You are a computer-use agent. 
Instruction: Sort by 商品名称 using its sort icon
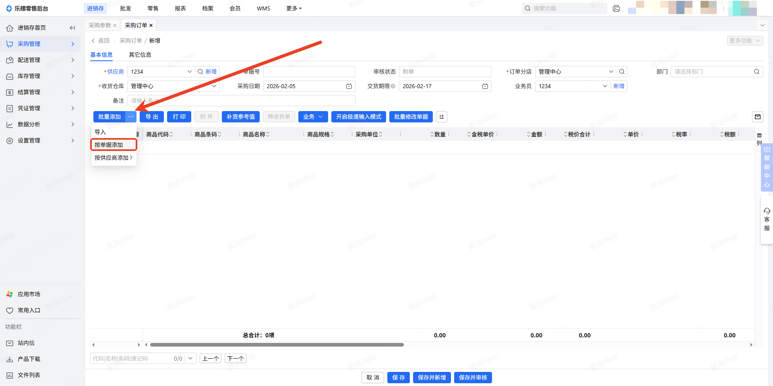point(268,134)
